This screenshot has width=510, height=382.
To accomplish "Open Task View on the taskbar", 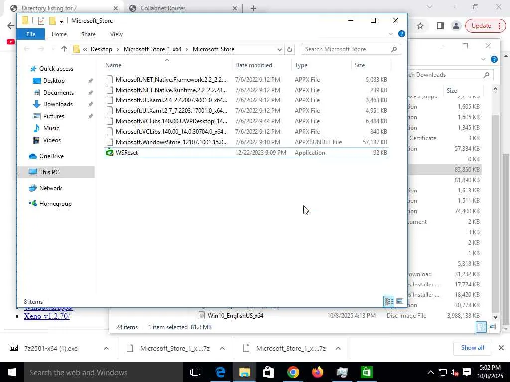I will [195, 372].
